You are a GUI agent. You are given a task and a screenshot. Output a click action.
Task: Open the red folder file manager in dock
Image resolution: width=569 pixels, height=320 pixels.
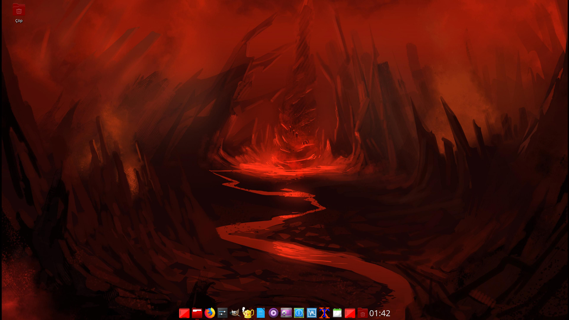click(x=197, y=313)
